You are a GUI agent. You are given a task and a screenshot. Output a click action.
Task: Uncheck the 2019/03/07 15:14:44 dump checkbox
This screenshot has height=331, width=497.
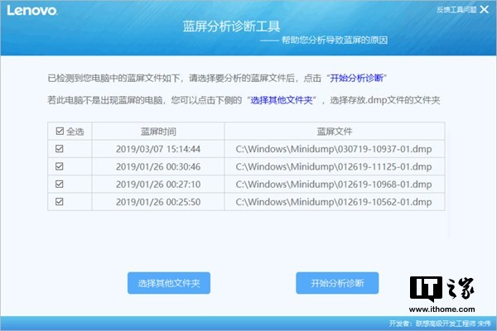coord(59,149)
